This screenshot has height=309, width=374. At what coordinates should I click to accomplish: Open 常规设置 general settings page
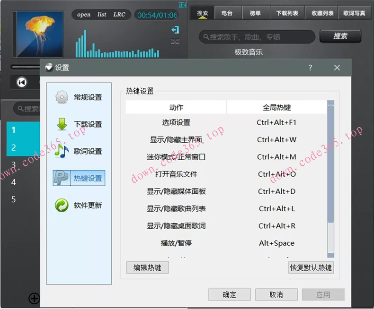click(x=79, y=97)
